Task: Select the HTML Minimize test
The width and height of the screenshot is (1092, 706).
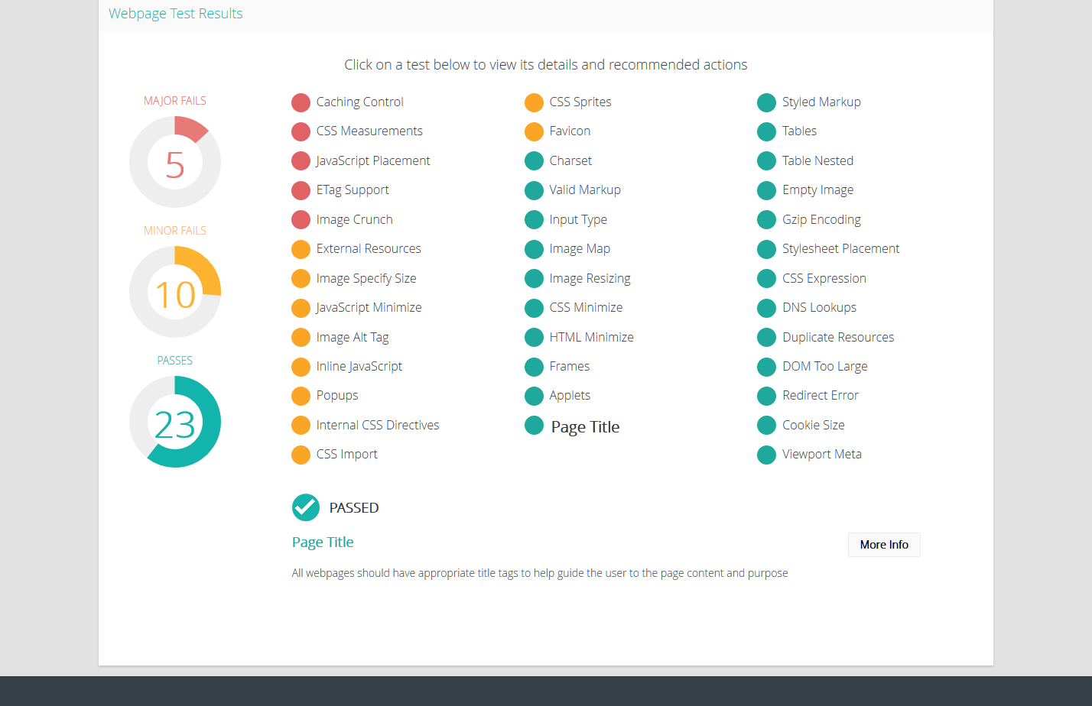Action: coord(591,338)
